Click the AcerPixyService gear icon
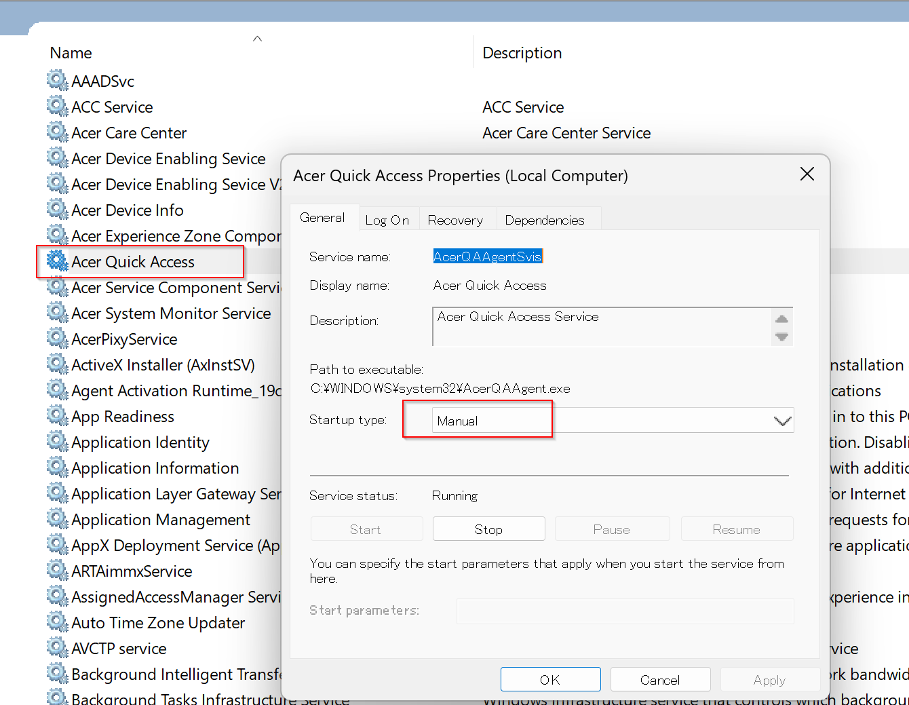Image resolution: width=909 pixels, height=705 pixels. pos(58,338)
